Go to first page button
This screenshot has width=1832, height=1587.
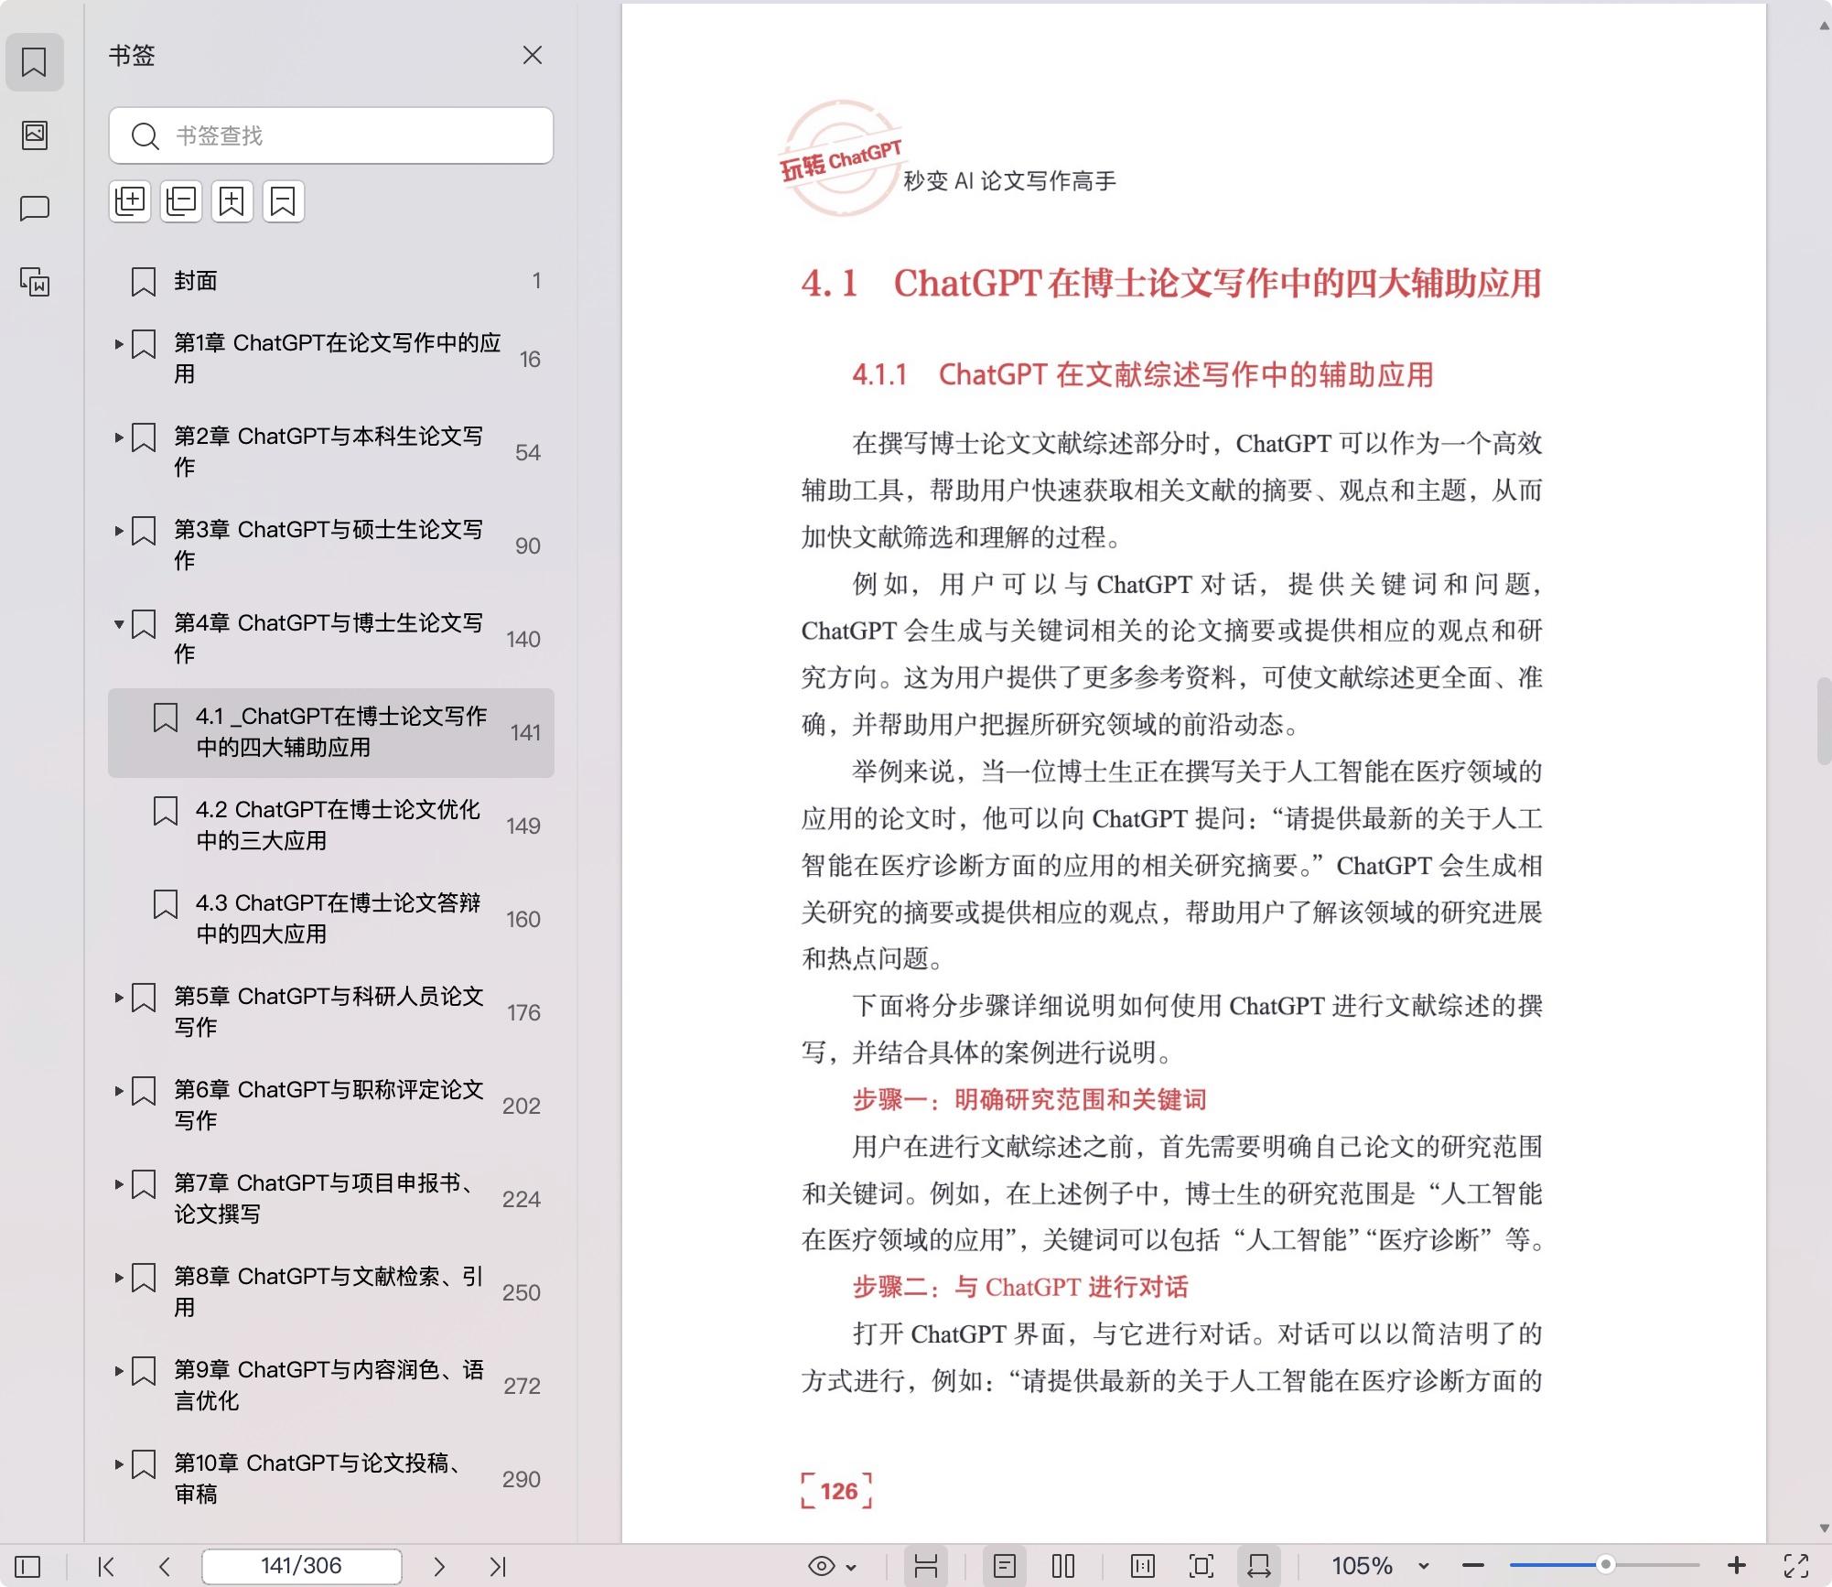click(x=106, y=1566)
